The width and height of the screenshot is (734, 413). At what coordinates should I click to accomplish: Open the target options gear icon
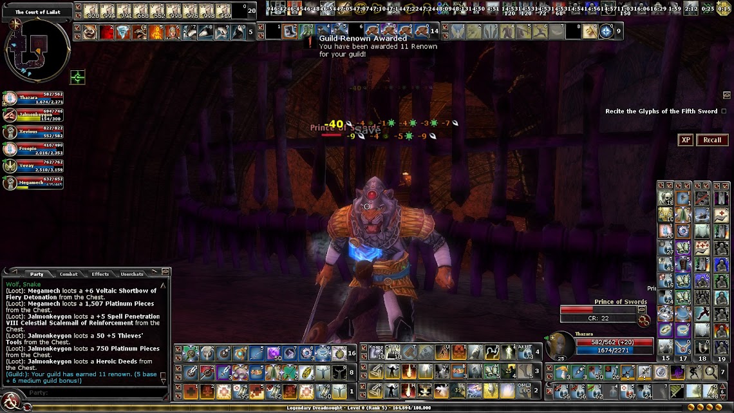click(644, 321)
